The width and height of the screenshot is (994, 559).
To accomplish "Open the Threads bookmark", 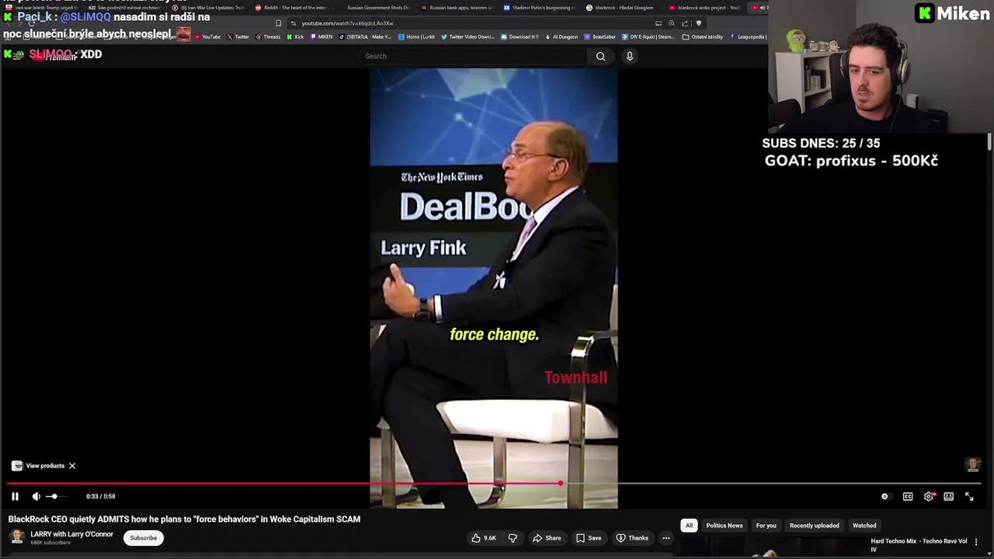I will [x=268, y=36].
